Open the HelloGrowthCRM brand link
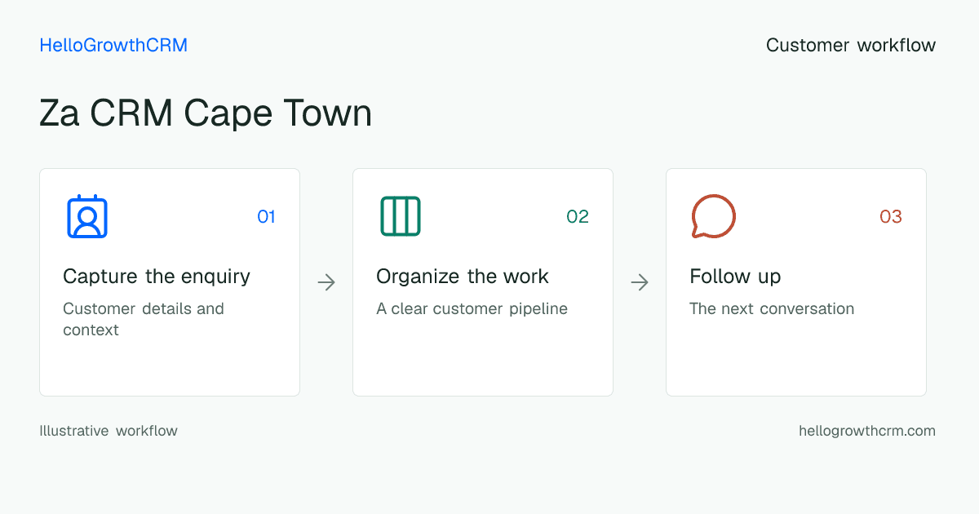 [x=113, y=46]
